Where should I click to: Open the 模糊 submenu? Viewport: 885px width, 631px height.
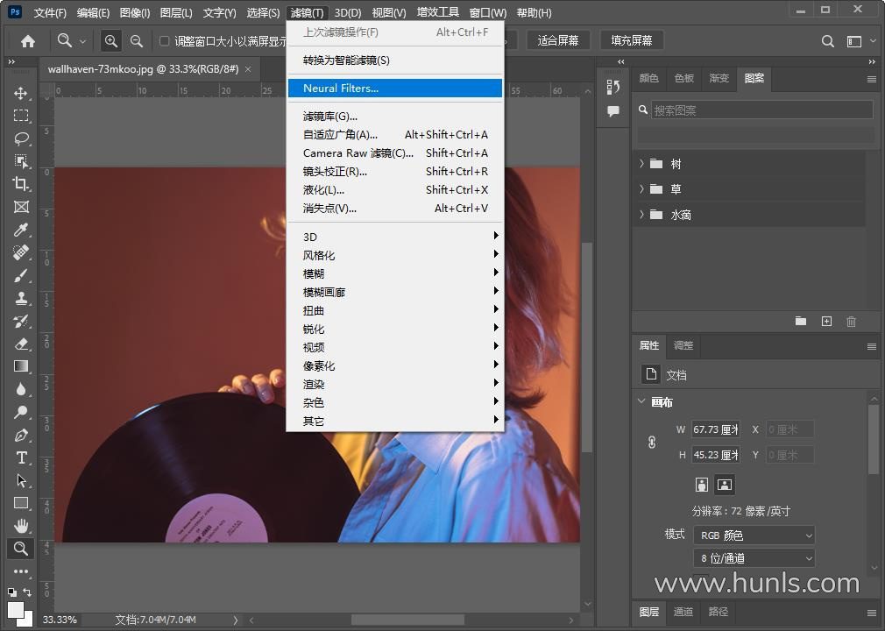click(395, 273)
